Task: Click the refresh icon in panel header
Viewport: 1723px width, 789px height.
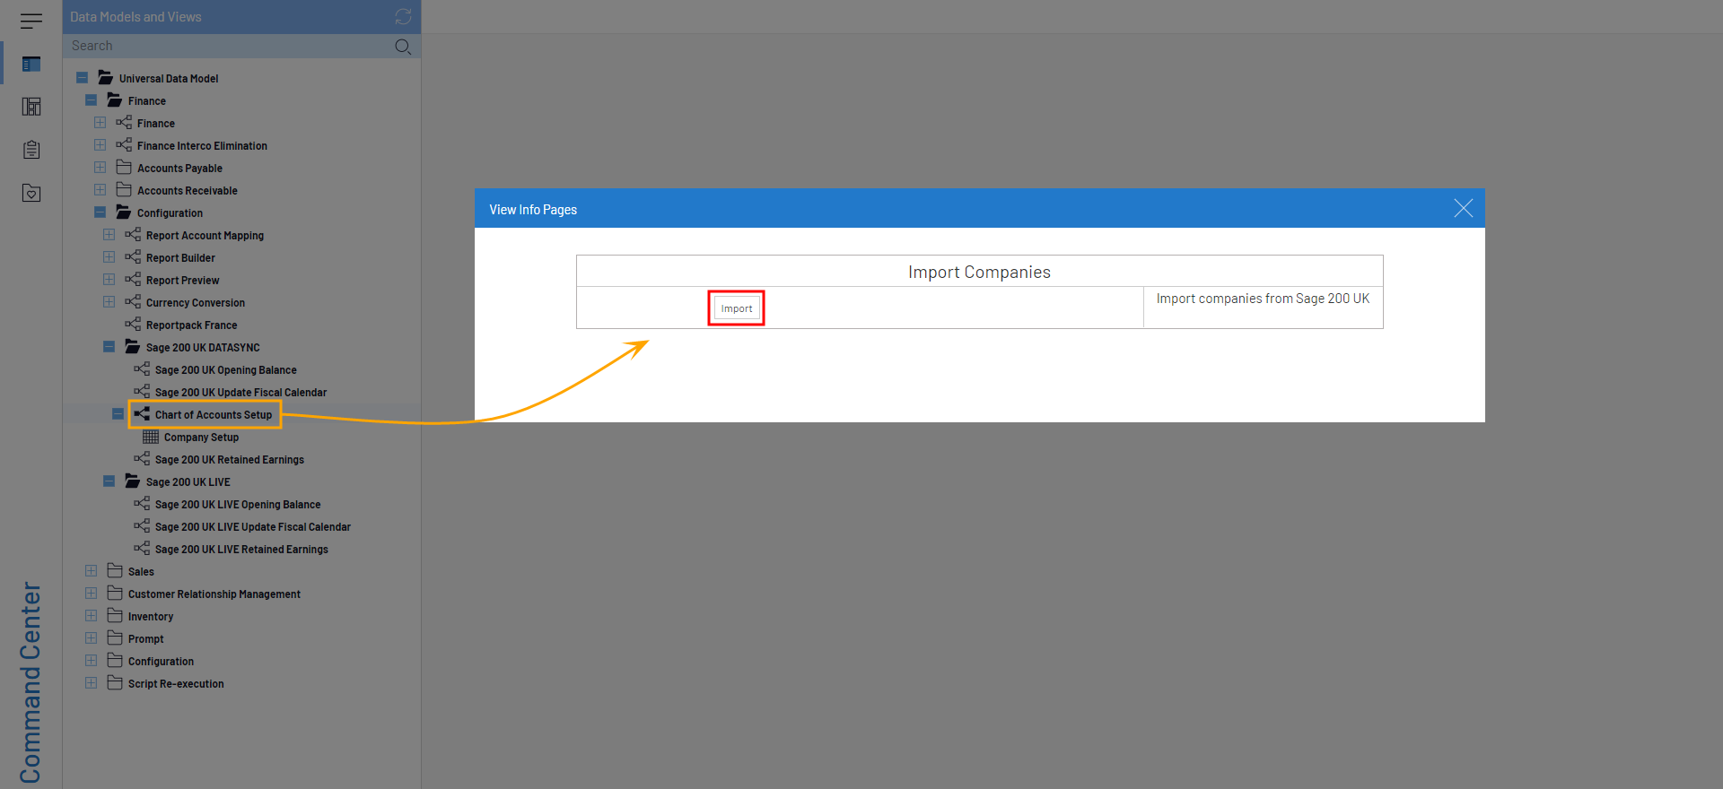Action: pyautogui.click(x=403, y=17)
